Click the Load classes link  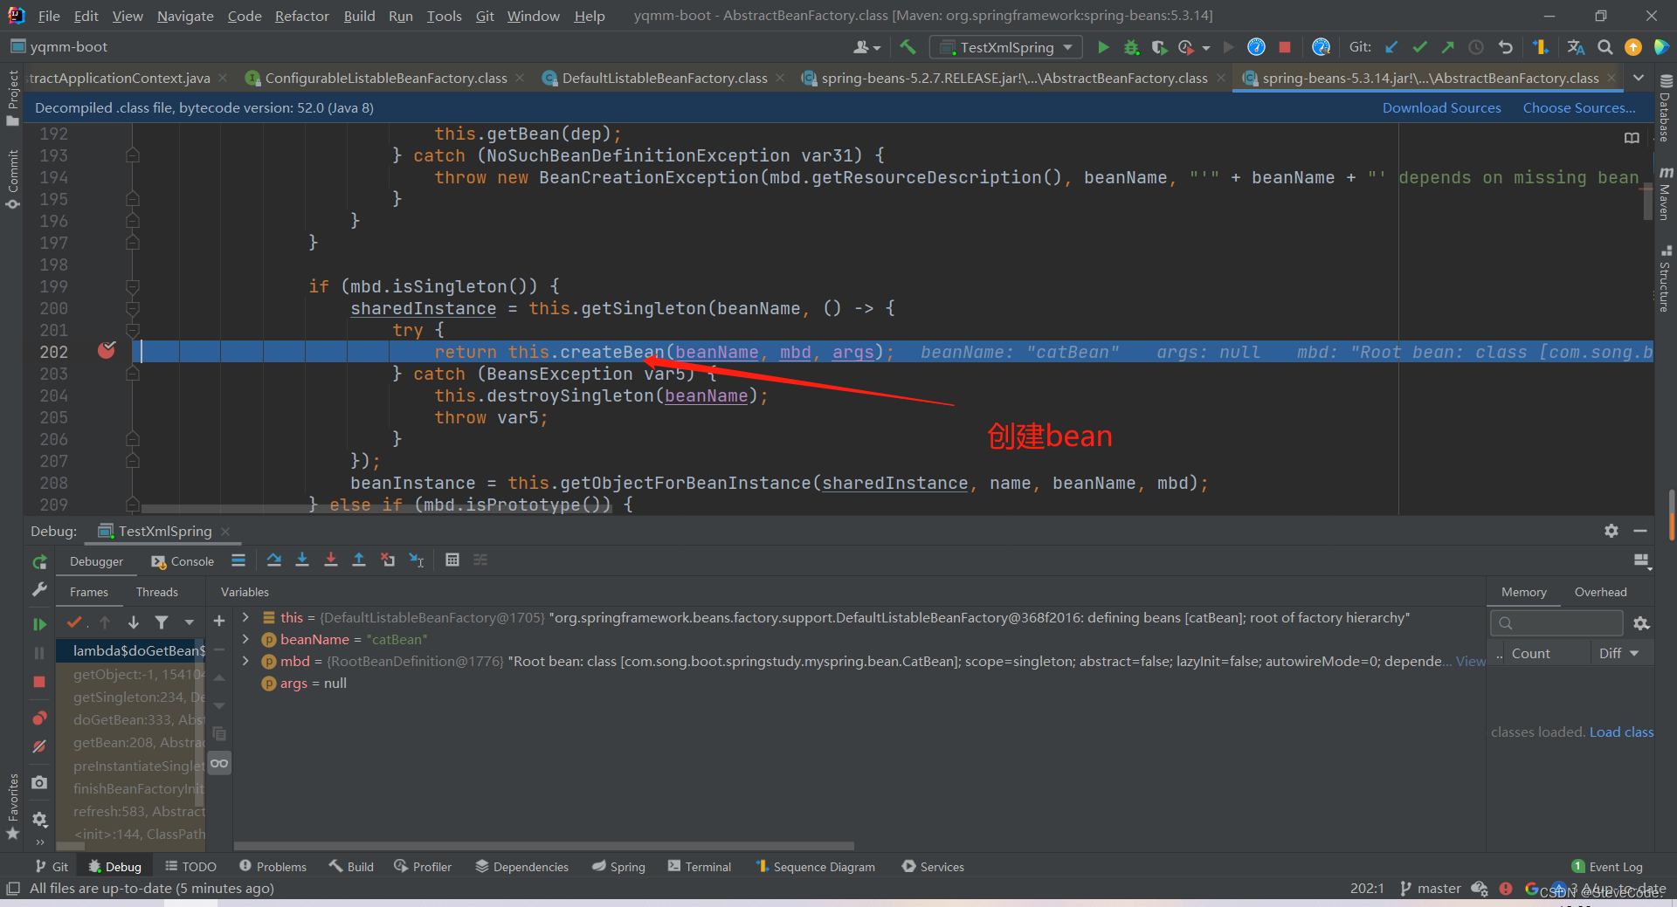point(1622,732)
